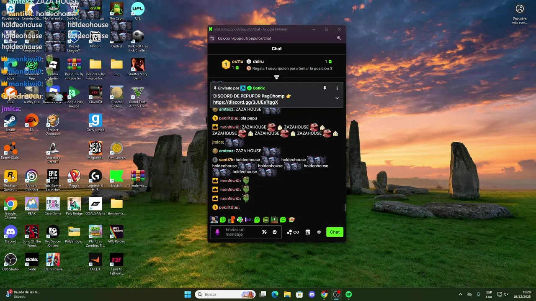Image resolution: width=536 pixels, height=301 pixels.
Task: Click pedrit0uu 'ola pepu' message username
Action: (229, 118)
